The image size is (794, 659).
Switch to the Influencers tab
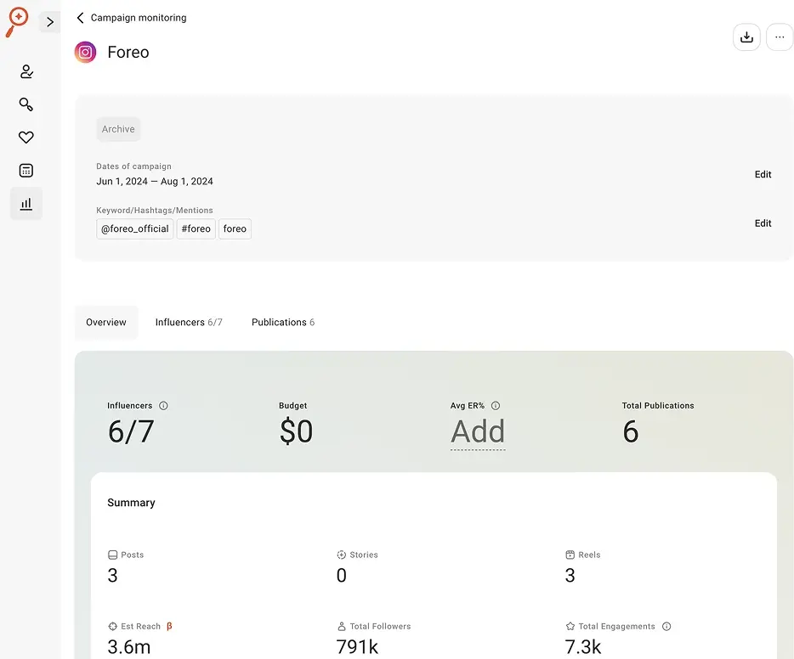188,322
